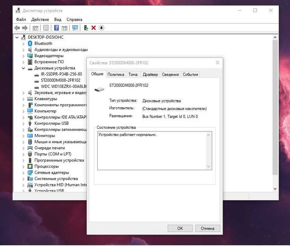Select the WDC WD10EZRX disk entry
The image size is (290, 246).
coord(64,86)
